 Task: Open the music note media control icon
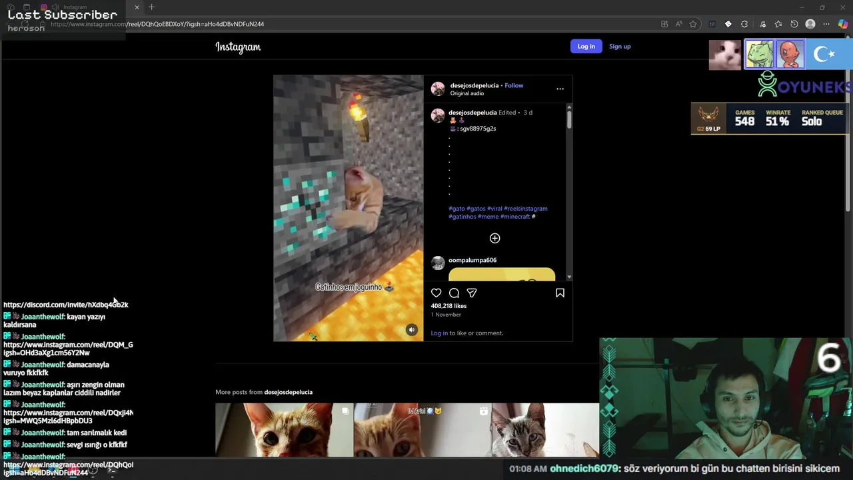[762, 24]
